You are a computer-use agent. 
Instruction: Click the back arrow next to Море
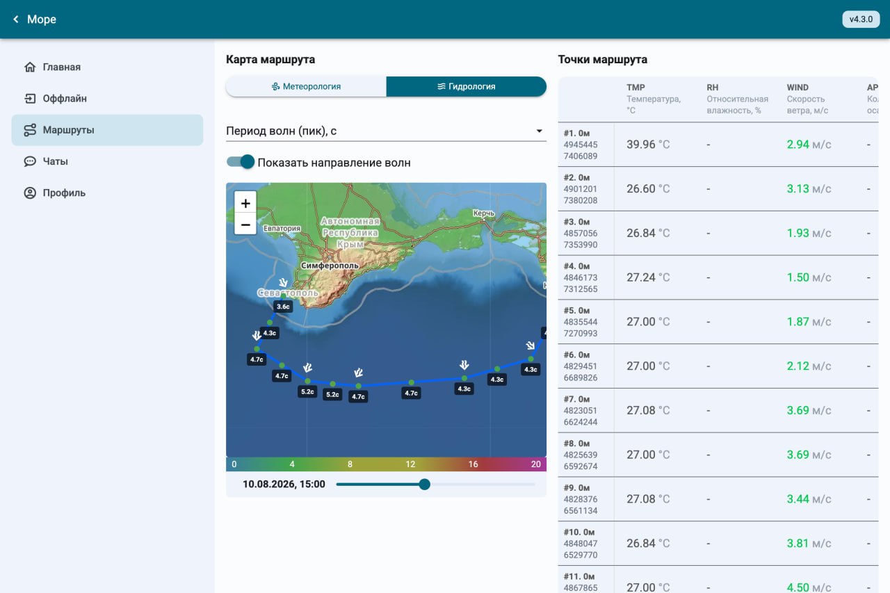16,19
